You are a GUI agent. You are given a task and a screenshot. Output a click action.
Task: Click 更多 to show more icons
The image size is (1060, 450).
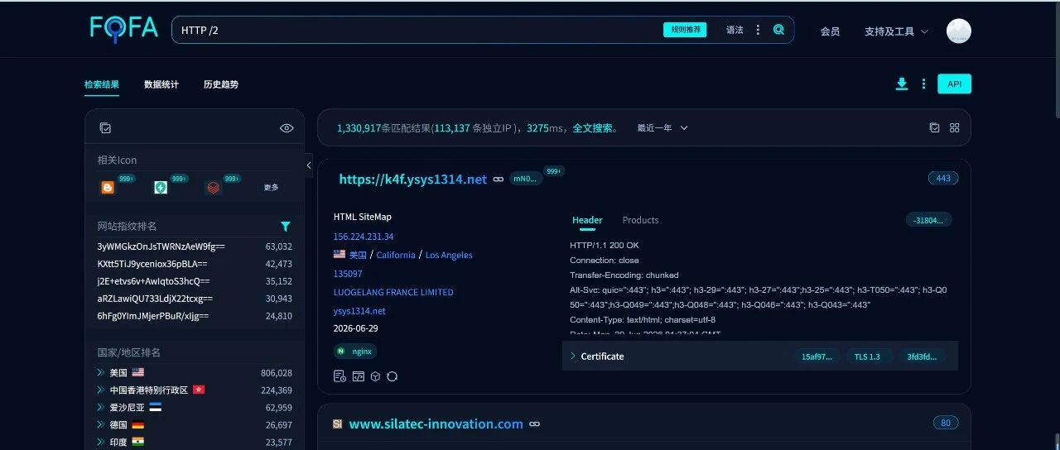pyautogui.click(x=272, y=188)
